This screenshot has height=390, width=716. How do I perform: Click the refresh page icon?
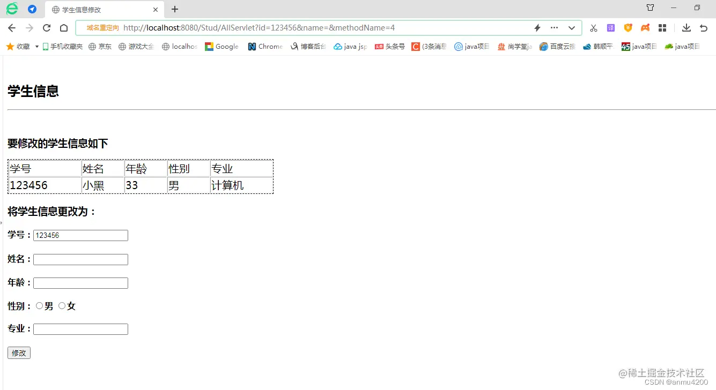pos(46,27)
